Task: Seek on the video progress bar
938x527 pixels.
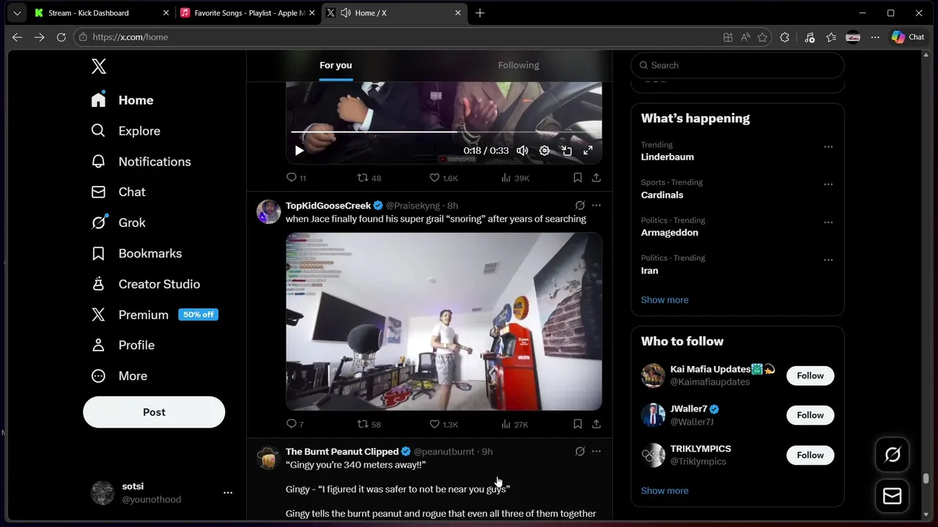Action: pos(443,132)
